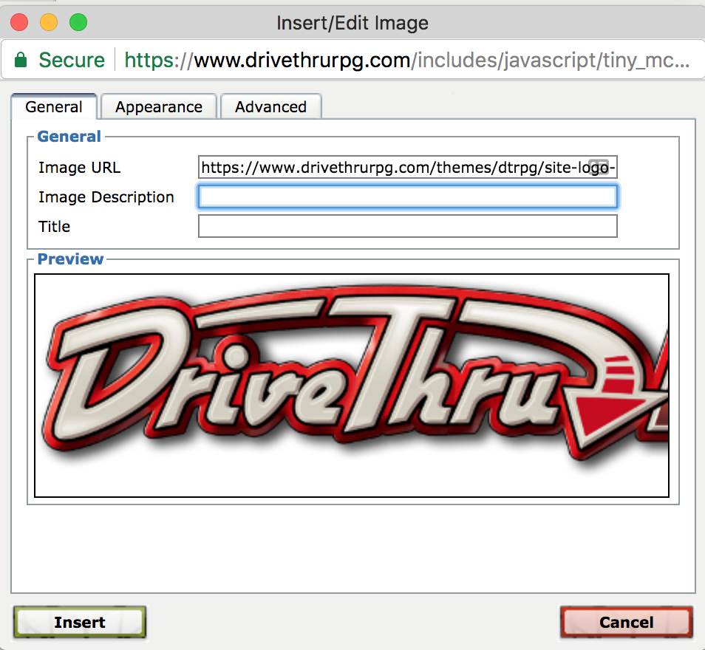The image size is (705, 650).
Task: Open the Appearance tab
Action: pyautogui.click(x=159, y=107)
